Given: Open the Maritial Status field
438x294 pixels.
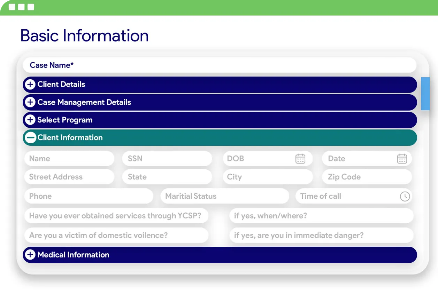Looking at the screenshot, I should click(x=224, y=196).
